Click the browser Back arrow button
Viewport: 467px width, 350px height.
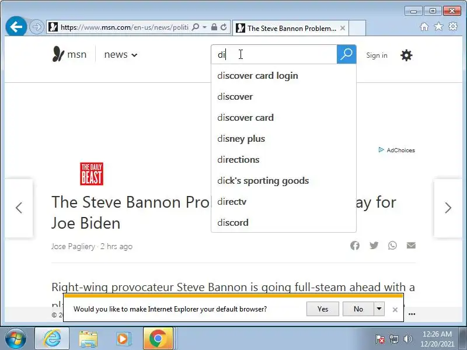16,27
